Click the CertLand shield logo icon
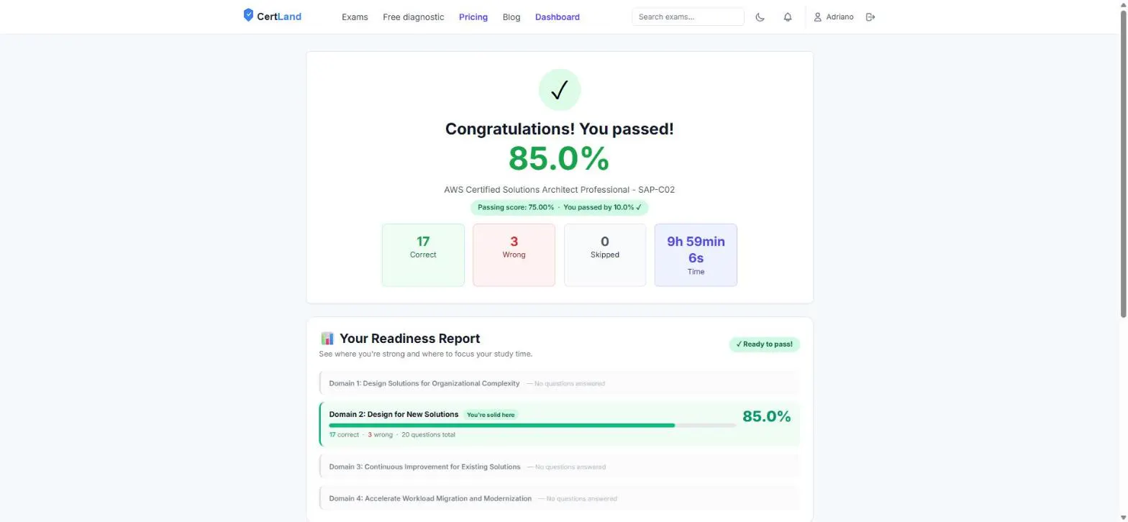 tap(249, 15)
